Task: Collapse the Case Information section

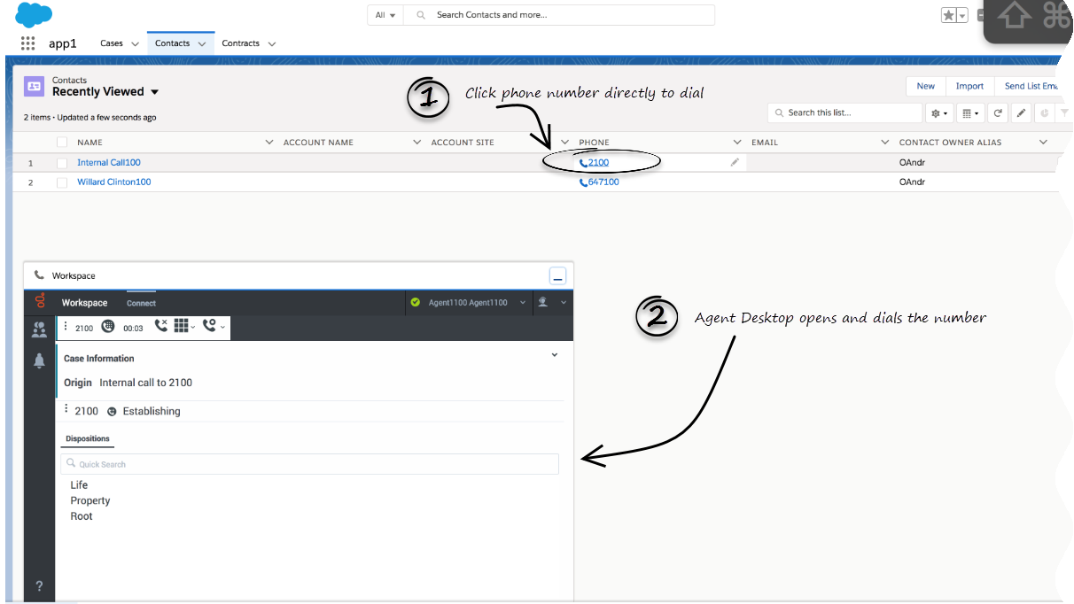Action: [555, 355]
